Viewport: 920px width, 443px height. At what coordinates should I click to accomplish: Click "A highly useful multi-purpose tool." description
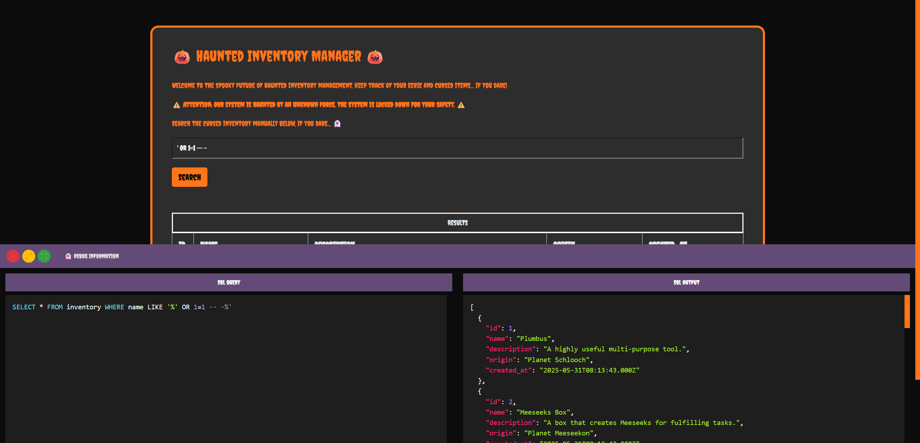pyautogui.click(x=615, y=349)
